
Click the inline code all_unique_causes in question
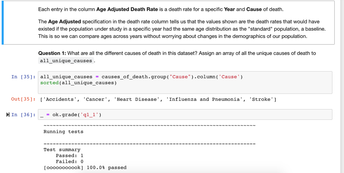[x=66, y=60]
